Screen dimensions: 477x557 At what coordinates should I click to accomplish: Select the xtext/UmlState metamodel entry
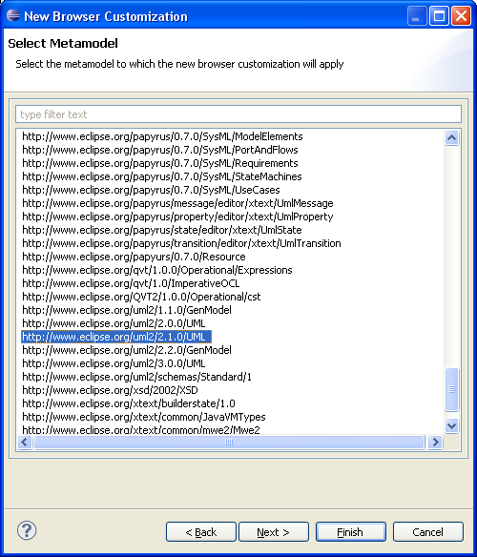point(162,230)
